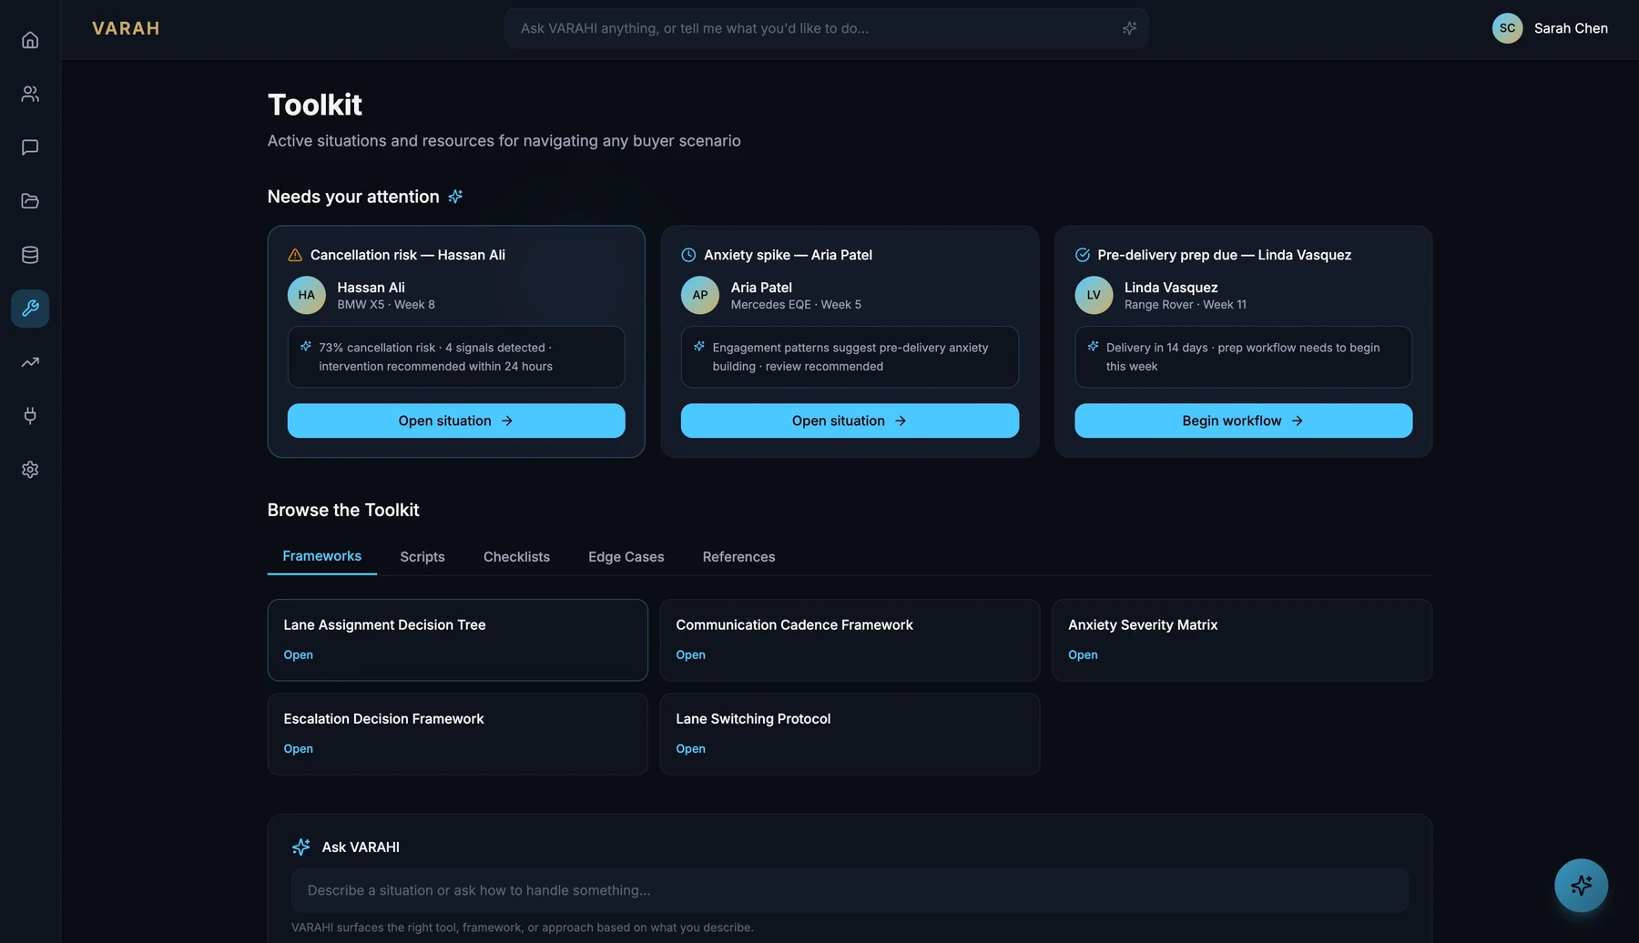Open situation for Aria Patel anxiety spike
The image size is (1639, 943).
point(850,421)
